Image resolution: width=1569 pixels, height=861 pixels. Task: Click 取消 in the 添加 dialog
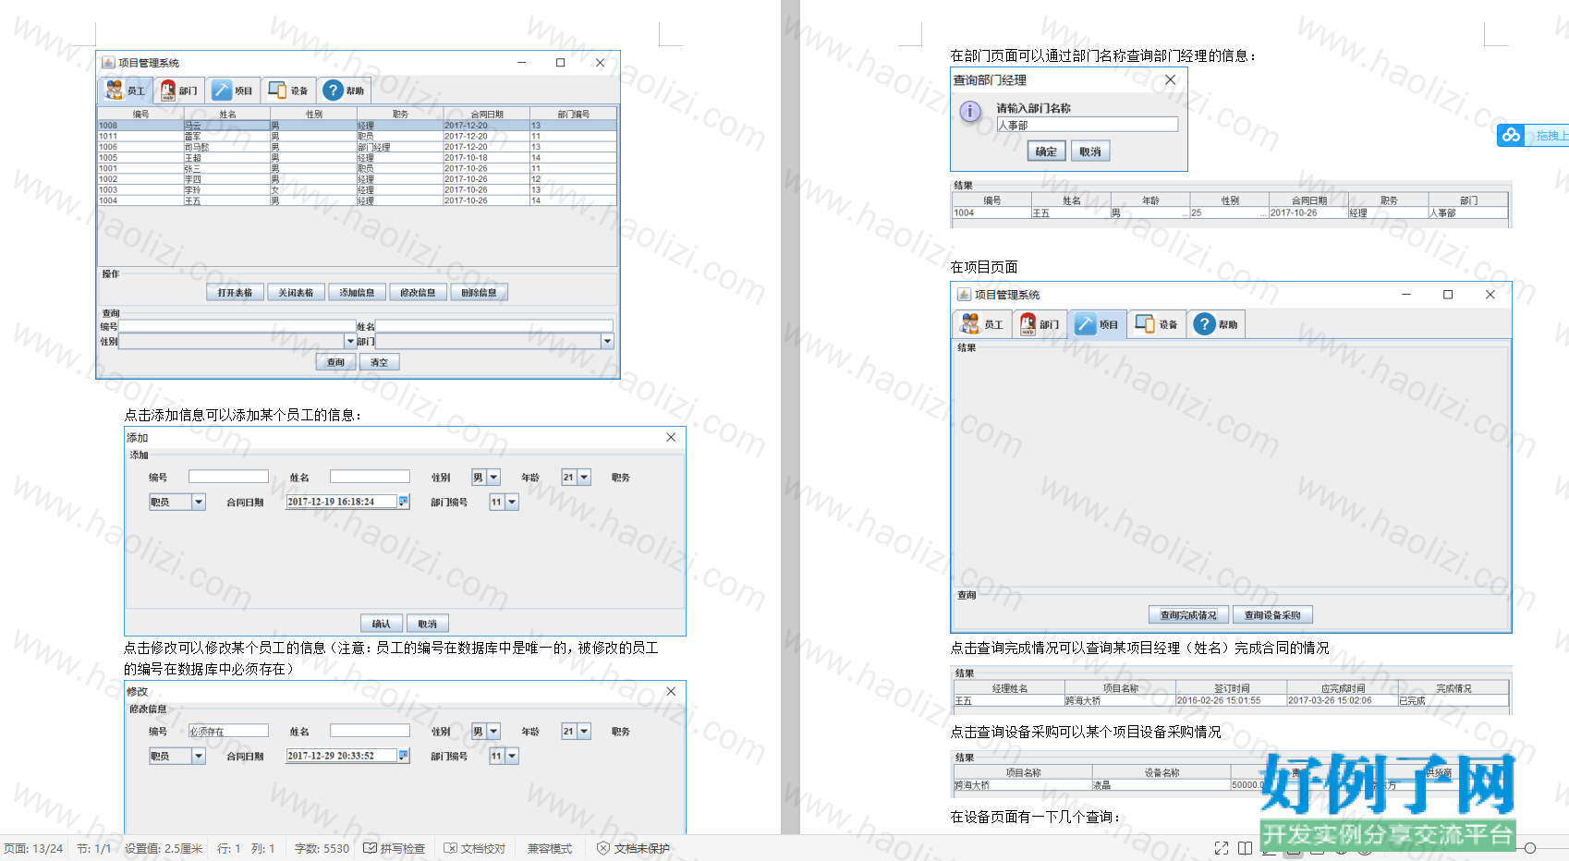[x=427, y=624]
